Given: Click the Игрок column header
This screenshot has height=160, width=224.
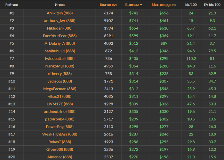Looking at the screenshot, I should 60,5.
